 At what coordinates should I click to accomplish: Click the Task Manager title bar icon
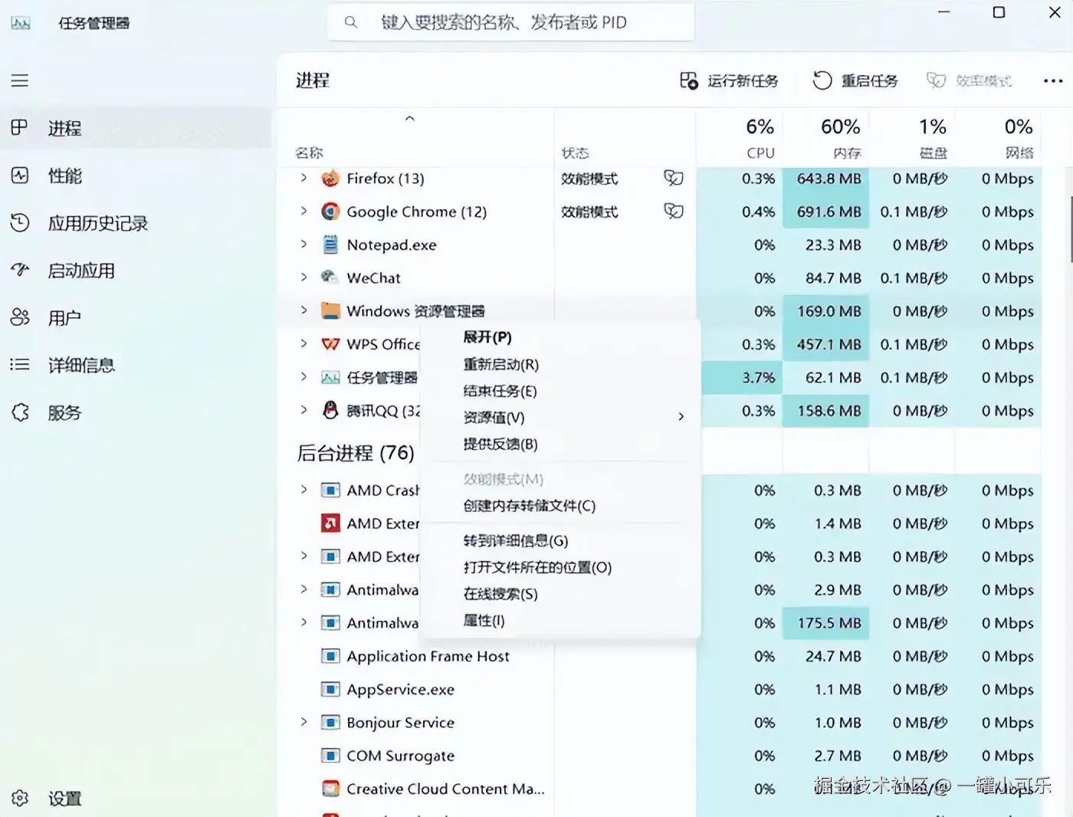[x=21, y=24]
